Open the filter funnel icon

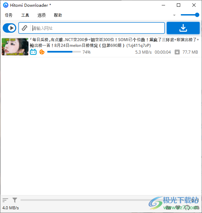tap(15, 200)
